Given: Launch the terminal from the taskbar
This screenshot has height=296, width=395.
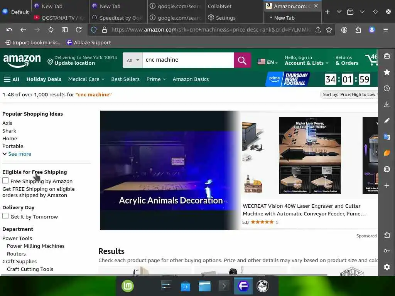Looking at the screenshot, I should (224, 286).
